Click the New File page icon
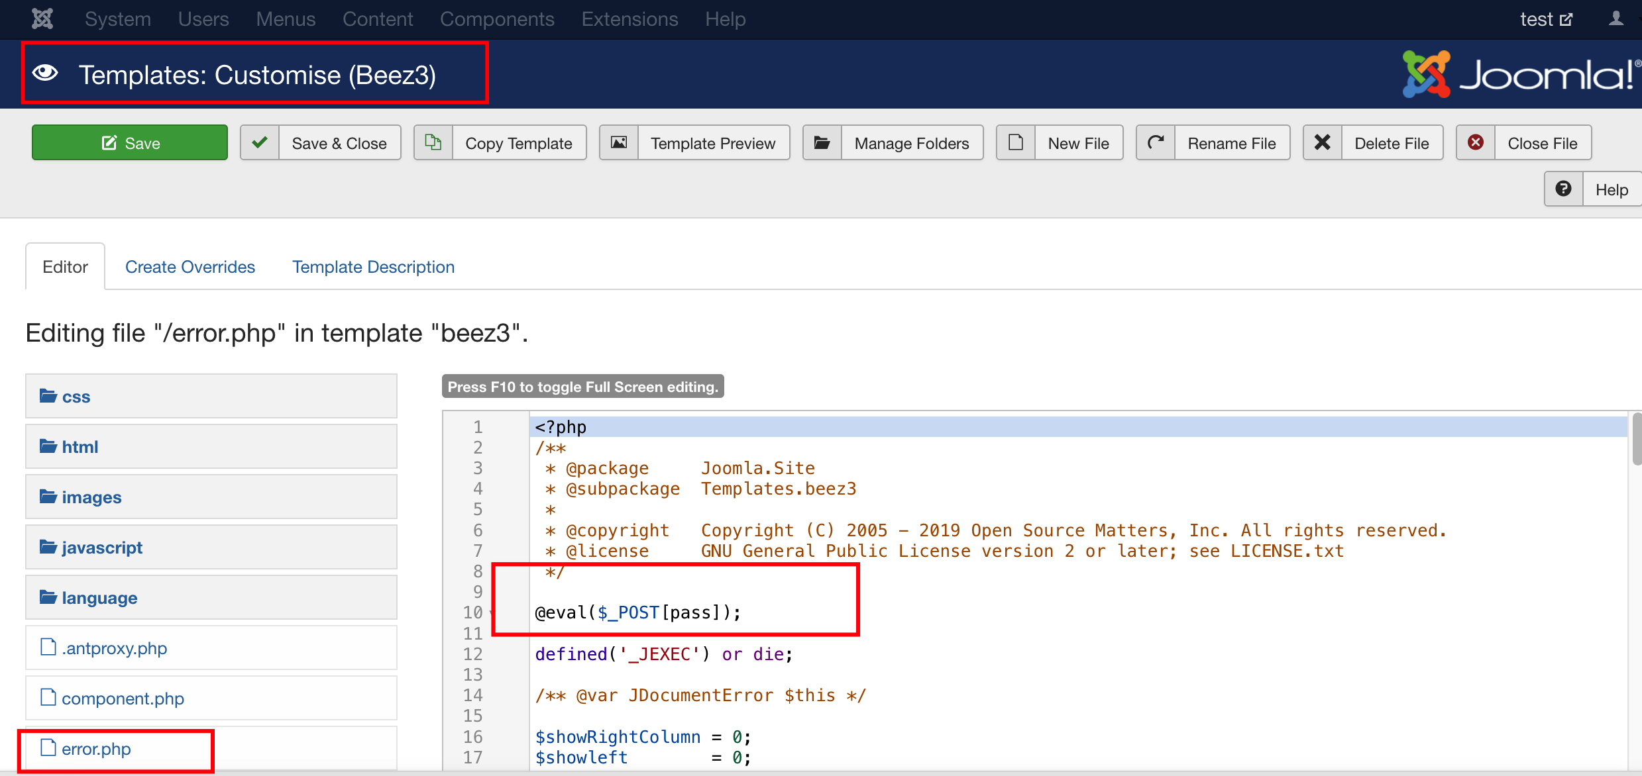The image size is (1642, 776). pos(1016,142)
